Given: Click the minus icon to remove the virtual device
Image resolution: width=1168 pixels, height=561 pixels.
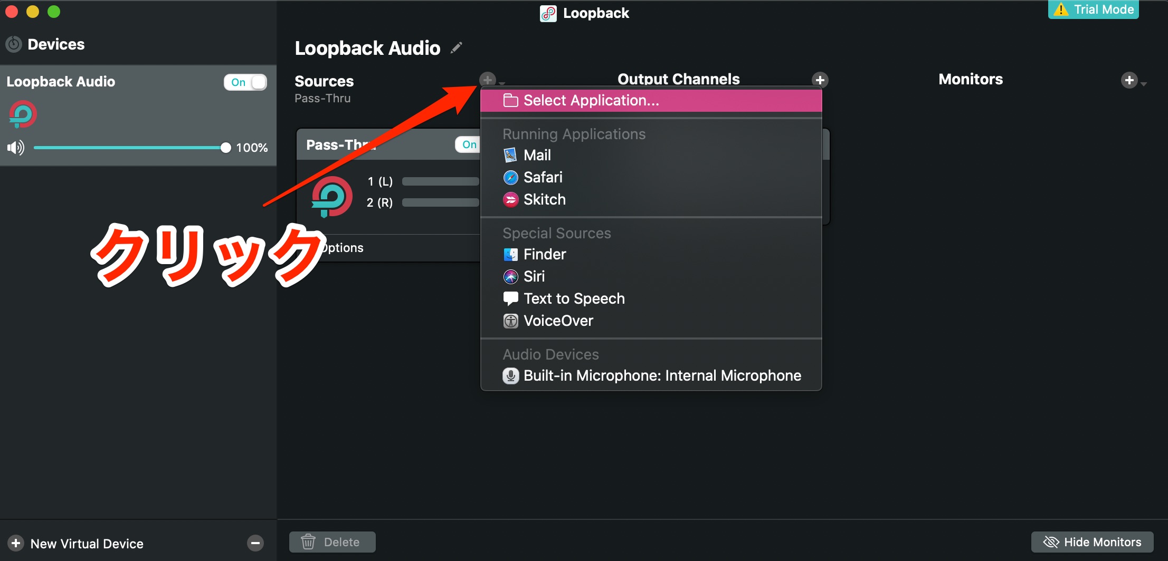Looking at the screenshot, I should pos(255,543).
